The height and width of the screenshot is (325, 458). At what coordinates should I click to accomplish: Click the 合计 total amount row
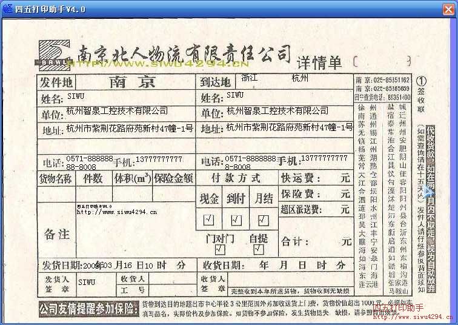click(316, 241)
